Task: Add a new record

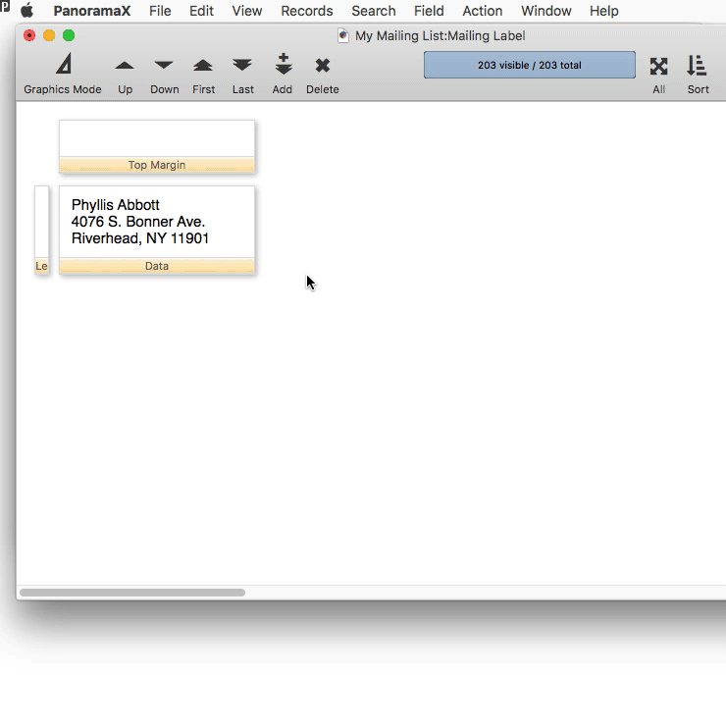Action: coord(284,64)
